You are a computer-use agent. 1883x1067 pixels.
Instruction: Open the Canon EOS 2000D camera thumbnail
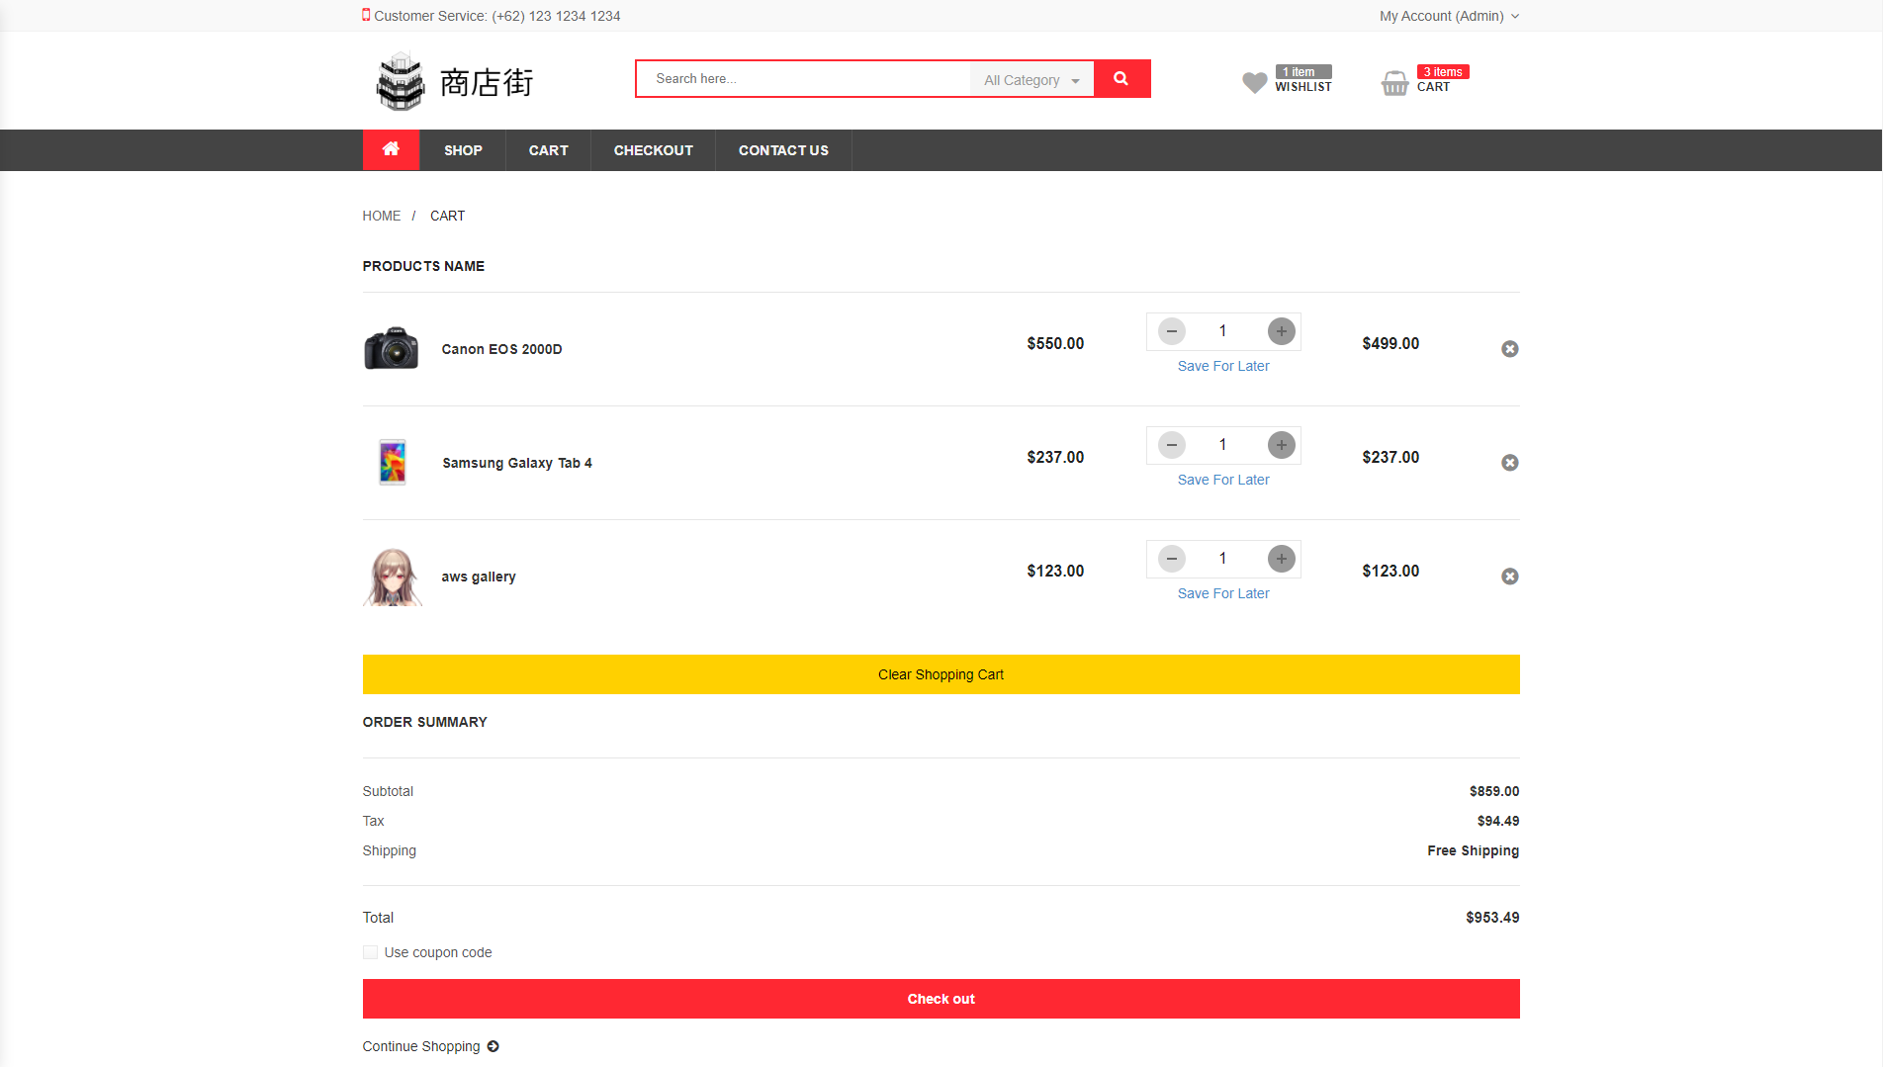point(392,348)
